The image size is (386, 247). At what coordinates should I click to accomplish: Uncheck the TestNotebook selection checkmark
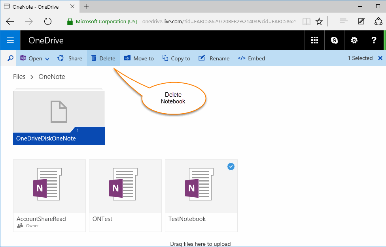[231, 167]
